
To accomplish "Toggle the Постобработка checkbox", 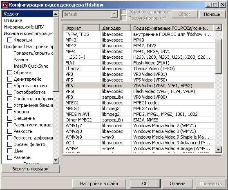I will [10, 92].
